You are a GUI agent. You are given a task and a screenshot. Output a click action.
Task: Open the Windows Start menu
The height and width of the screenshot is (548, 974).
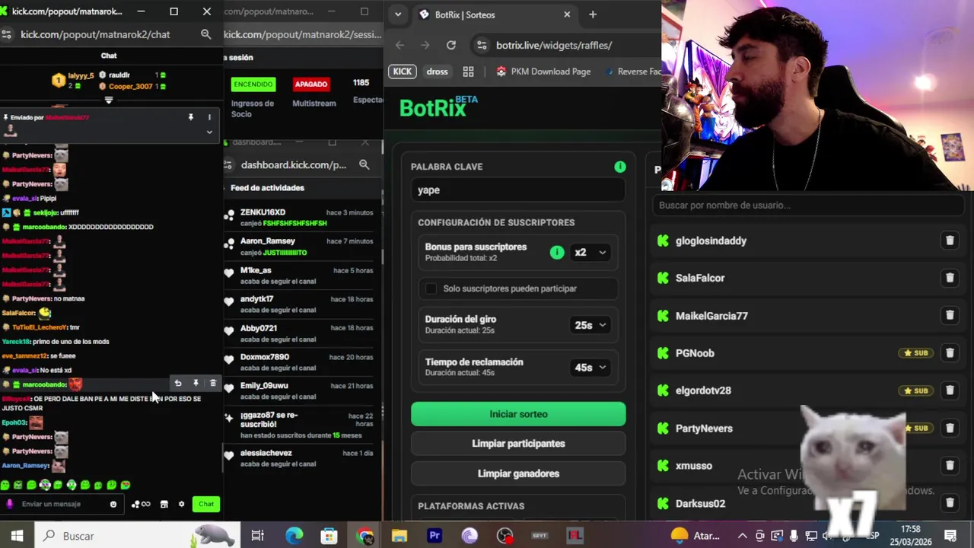(x=17, y=536)
